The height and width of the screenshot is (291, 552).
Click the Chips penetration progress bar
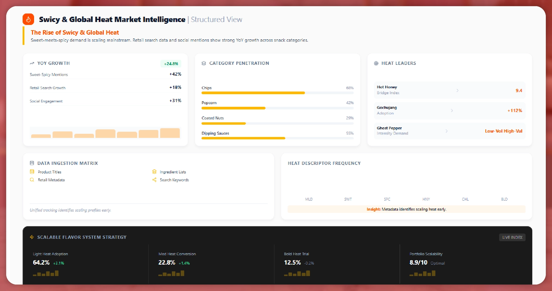pyautogui.click(x=277, y=93)
